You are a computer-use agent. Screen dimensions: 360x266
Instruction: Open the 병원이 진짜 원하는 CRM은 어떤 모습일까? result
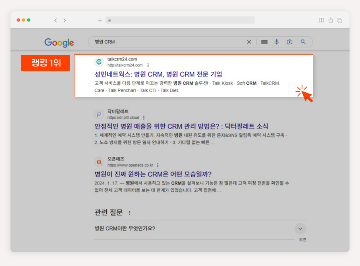click(153, 174)
